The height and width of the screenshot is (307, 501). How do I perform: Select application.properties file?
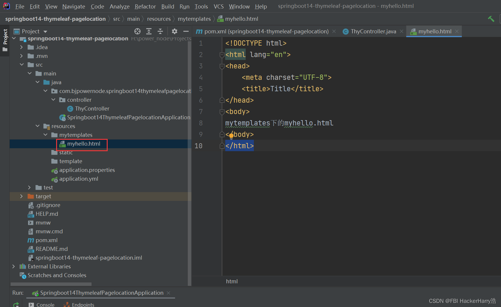pyautogui.click(x=87, y=170)
